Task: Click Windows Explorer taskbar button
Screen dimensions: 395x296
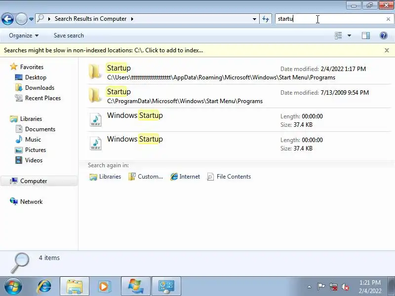Action: pyautogui.click(x=75, y=287)
